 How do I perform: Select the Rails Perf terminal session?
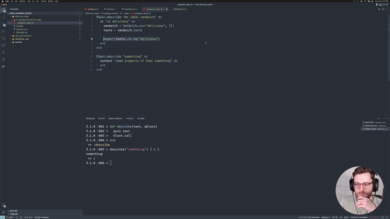(x=375, y=122)
